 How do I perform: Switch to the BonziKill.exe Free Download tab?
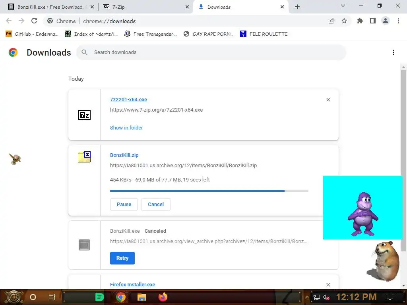[50, 7]
